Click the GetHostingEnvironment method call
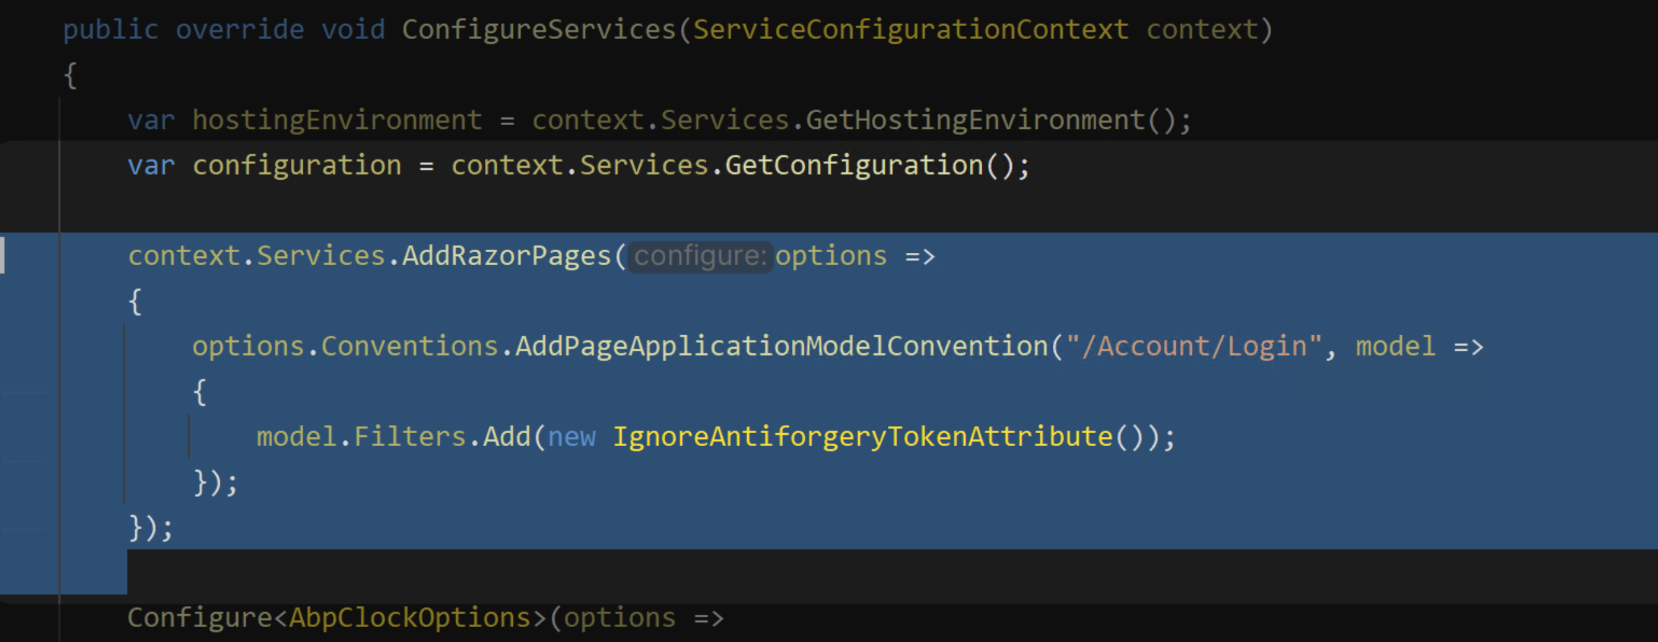The height and width of the screenshot is (642, 1658). (975, 120)
